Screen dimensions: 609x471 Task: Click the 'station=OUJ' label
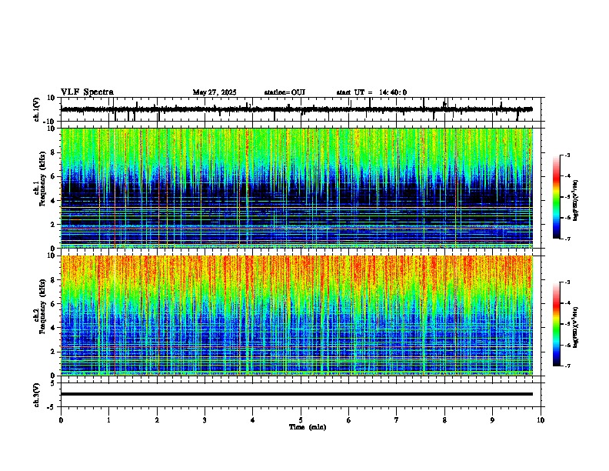pyautogui.click(x=285, y=92)
